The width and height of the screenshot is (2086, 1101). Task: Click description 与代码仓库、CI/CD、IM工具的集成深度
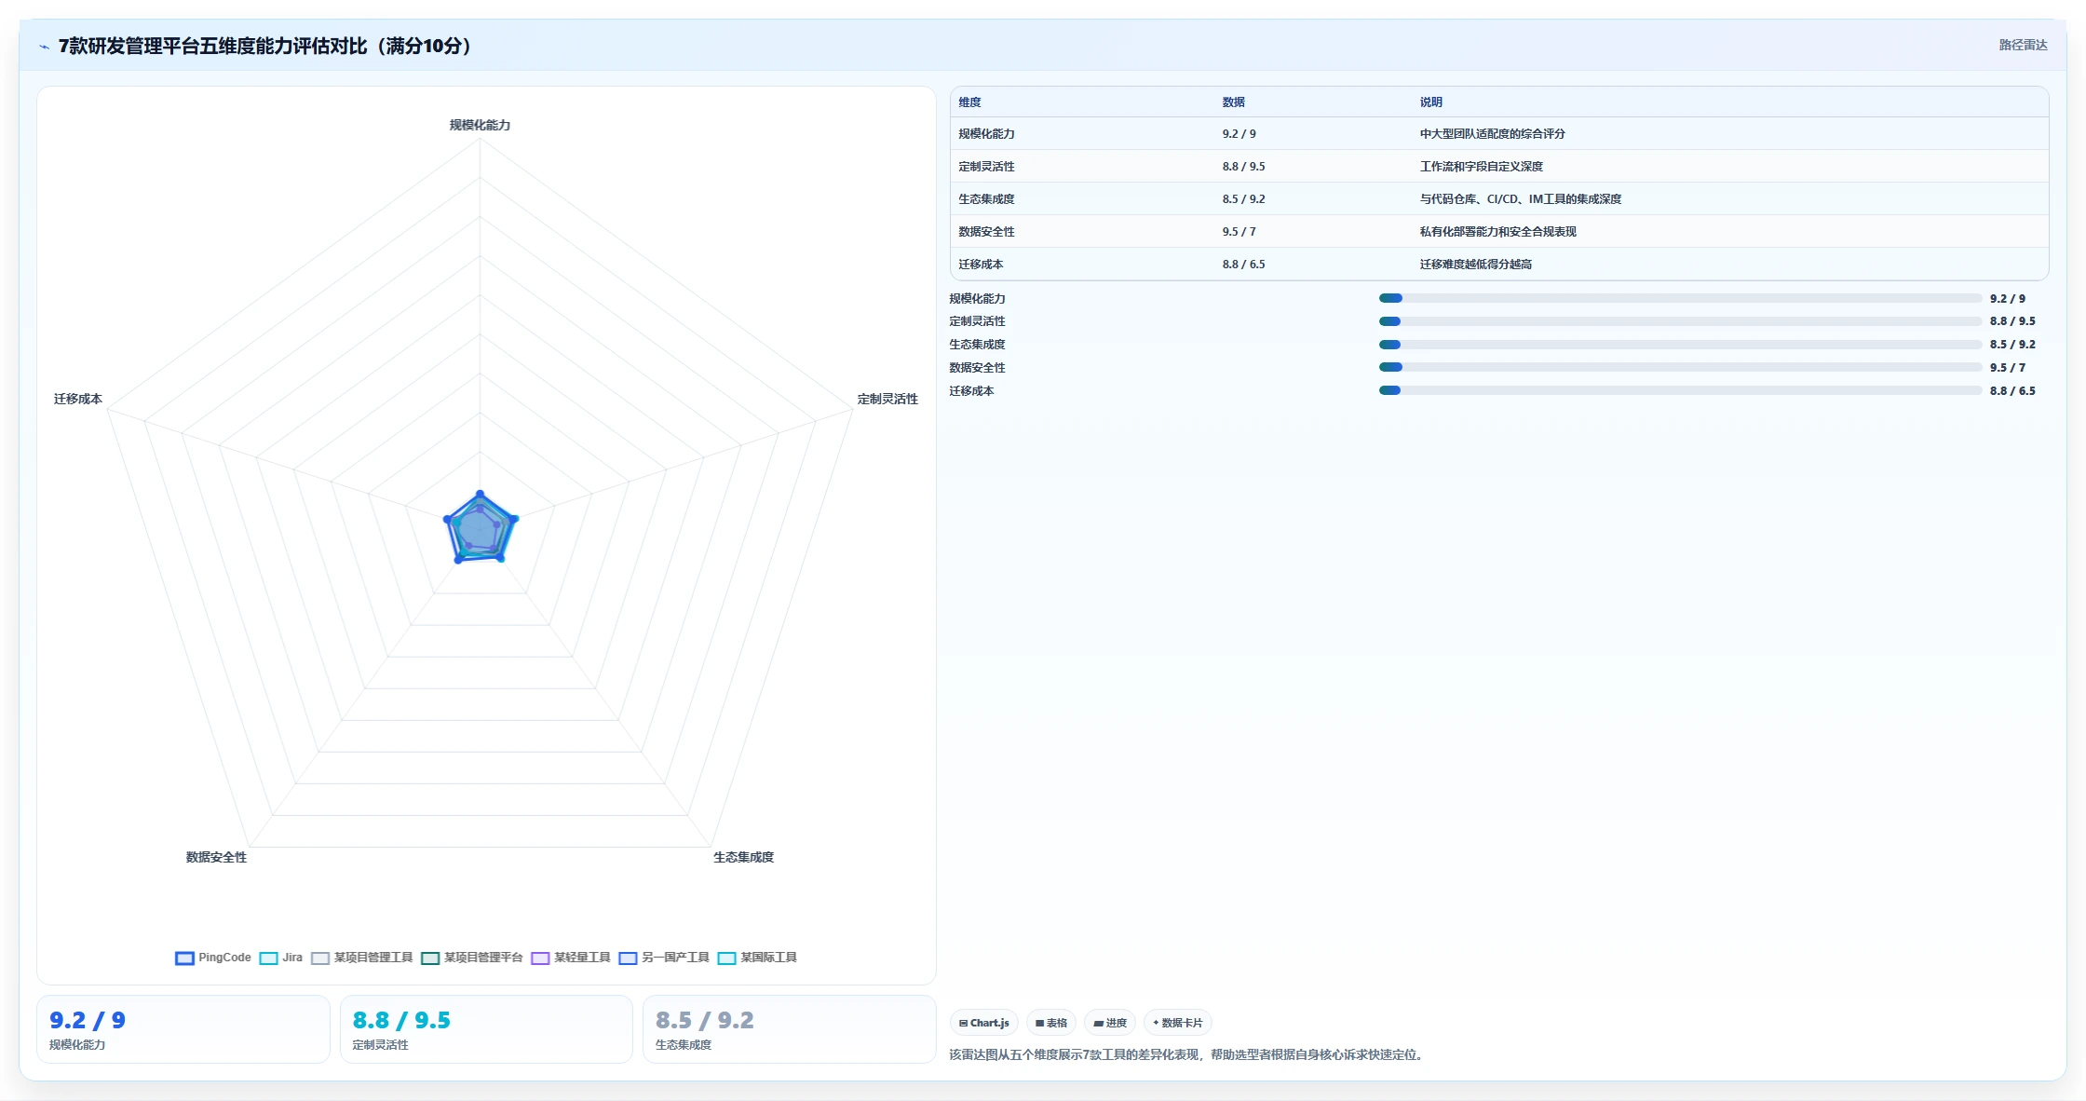pyautogui.click(x=1520, y=199)
